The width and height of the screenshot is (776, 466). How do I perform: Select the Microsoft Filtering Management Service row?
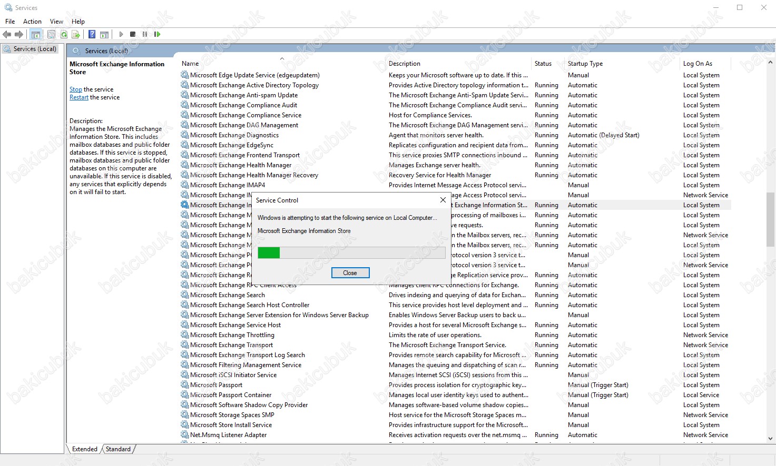tap(456, 365)
